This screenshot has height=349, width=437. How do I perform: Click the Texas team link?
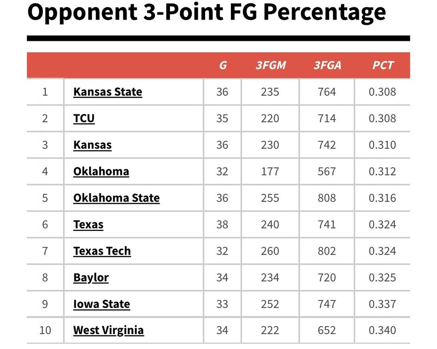pyautogui.click(x=88, y=225)
